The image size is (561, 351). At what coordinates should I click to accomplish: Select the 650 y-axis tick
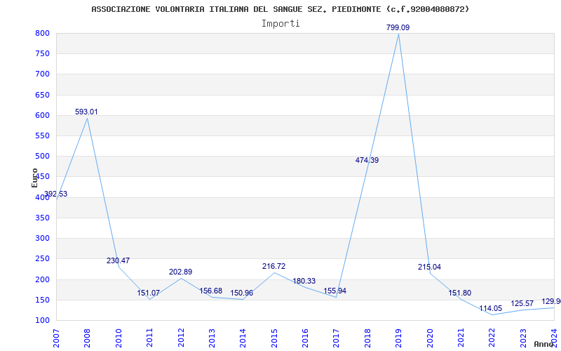[42, 95]
